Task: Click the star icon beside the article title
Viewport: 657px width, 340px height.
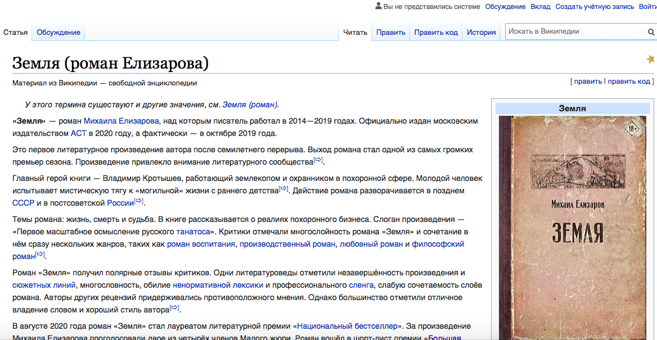Action: 651,59
